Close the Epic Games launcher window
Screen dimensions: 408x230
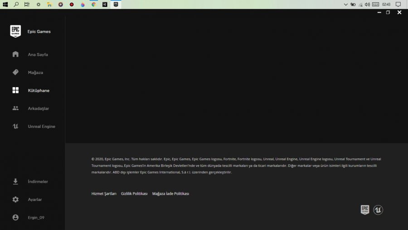[x=399, y=12]
